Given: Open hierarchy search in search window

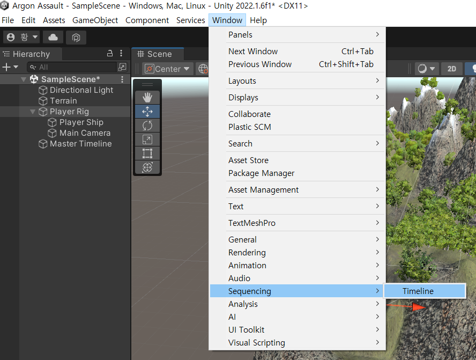Looking at the screenshot, I should click(x=122, y=67).
